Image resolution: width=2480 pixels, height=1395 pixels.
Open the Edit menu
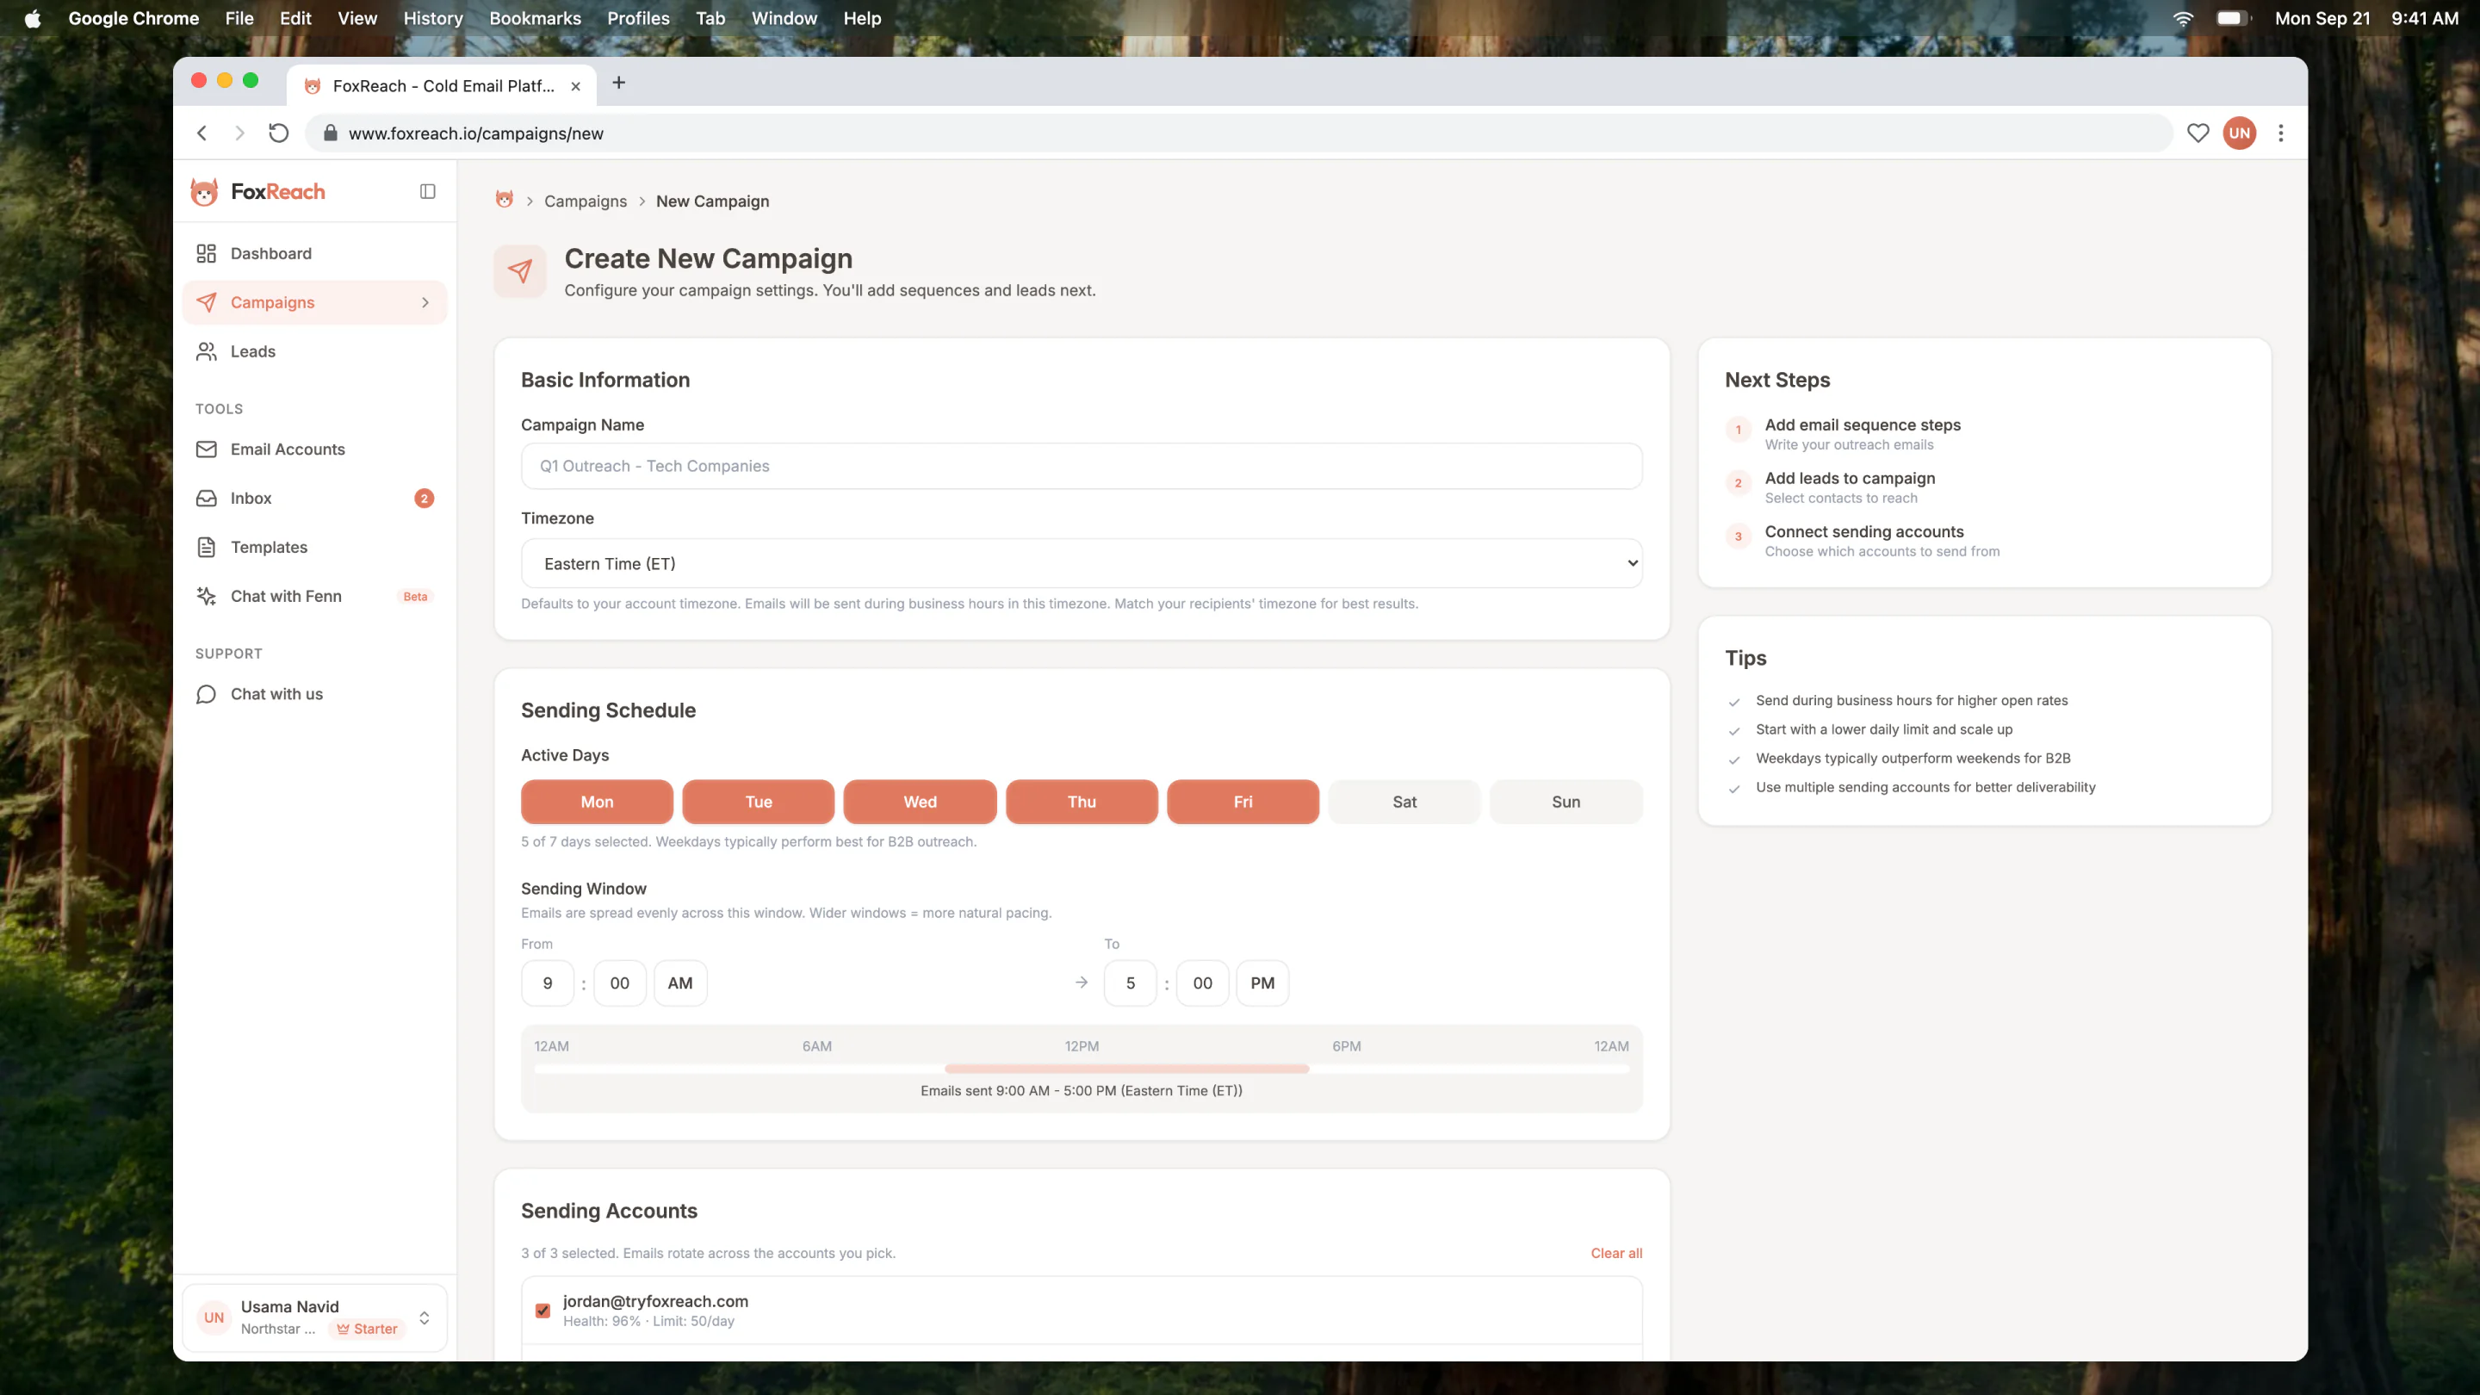pyautogui.click(x=295, y=18)
